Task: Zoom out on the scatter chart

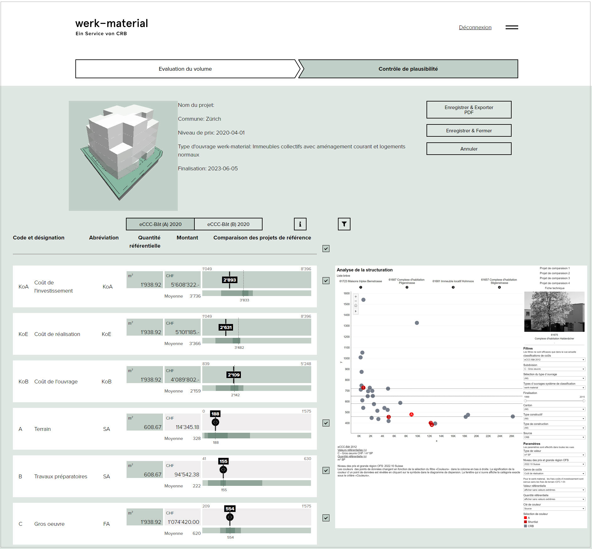Action: click(x=356, y=301)
